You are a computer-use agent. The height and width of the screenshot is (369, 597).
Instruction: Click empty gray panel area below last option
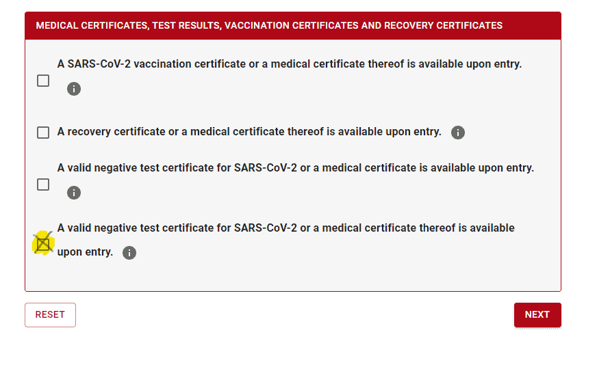(x=293, y=277)
